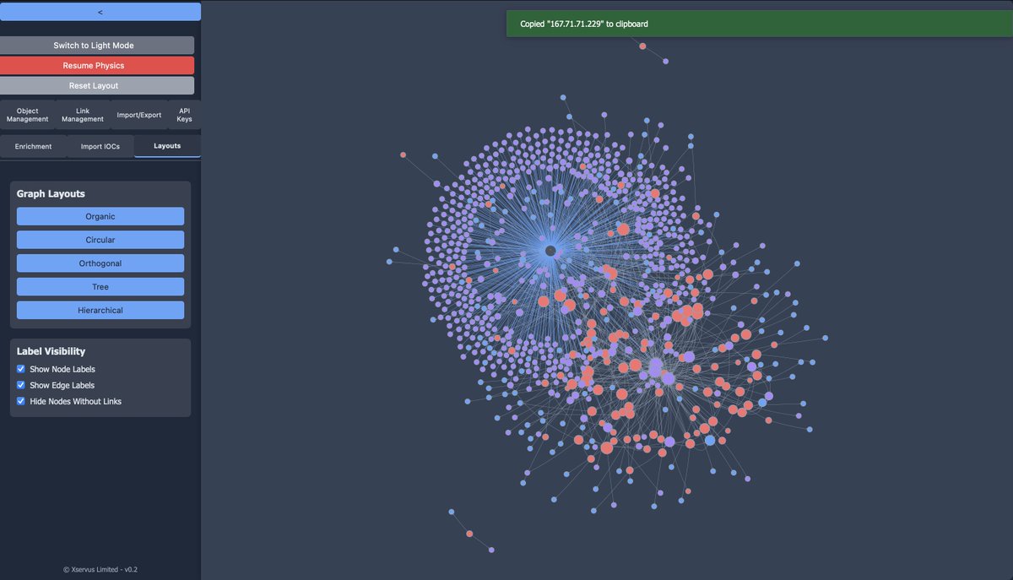Select the Layouts sub-tab
The width and height of the screenshot is (1013, 580).
pyautogui.click(x=167, y=146)
